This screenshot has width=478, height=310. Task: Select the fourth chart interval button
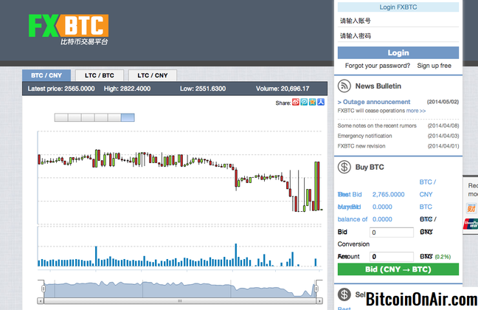(101, 117)
